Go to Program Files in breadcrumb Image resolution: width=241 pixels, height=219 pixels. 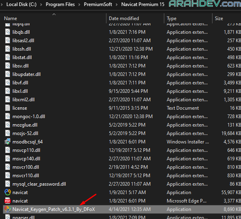click(x=59, y=4)
